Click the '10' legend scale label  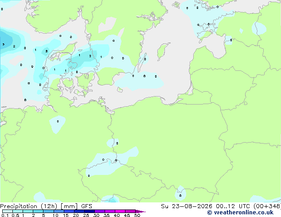[55, 215]
